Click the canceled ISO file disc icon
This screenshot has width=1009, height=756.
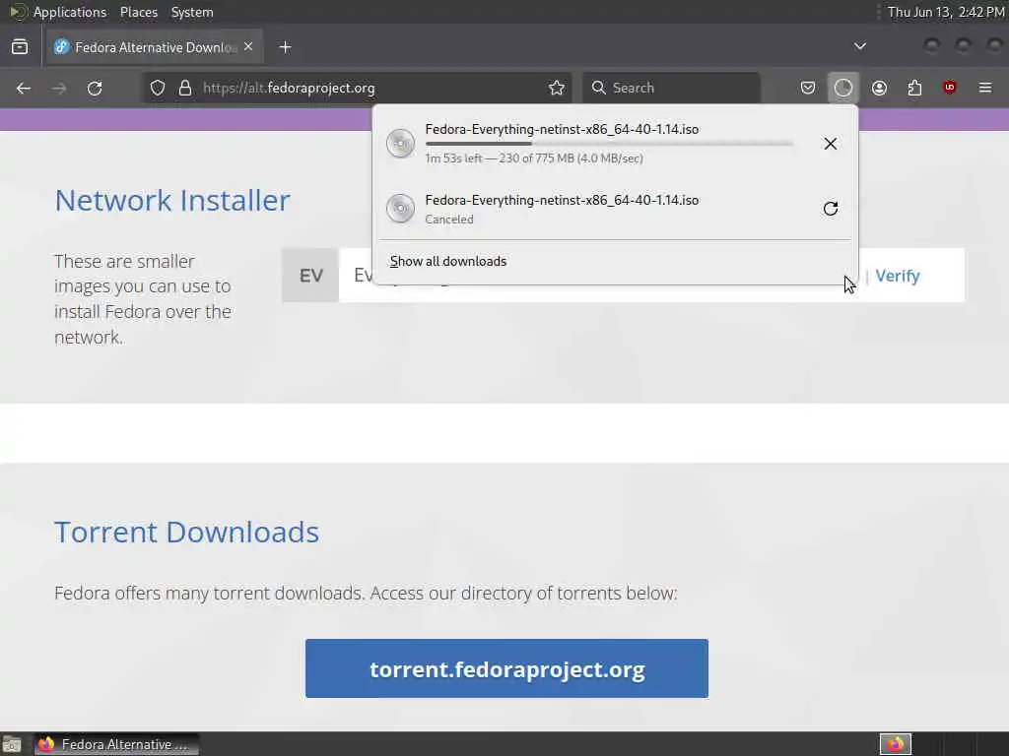400,209
